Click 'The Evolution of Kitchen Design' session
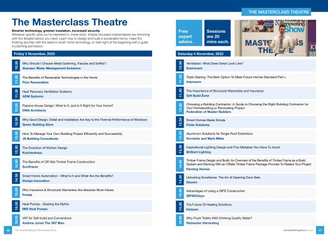Screen dimensions: 328x238 45,148
